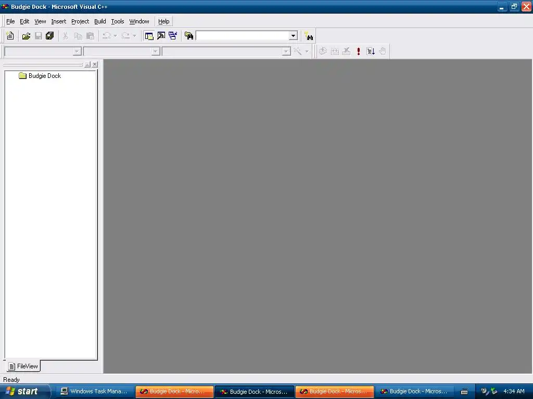This screenshot has width=533, height=399.
Task: Open the Build menu
Action: [x=100, y=21]
